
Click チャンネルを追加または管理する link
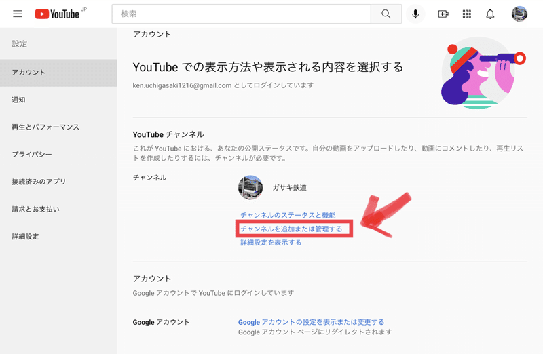tap(291, 229)
